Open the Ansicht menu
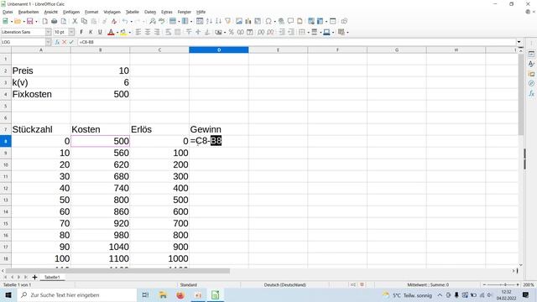The width and height of the screenshot is (537, 302). (50, 12)
